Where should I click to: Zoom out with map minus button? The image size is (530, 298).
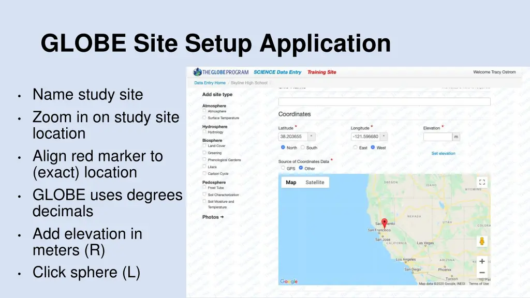pos(482,273)
